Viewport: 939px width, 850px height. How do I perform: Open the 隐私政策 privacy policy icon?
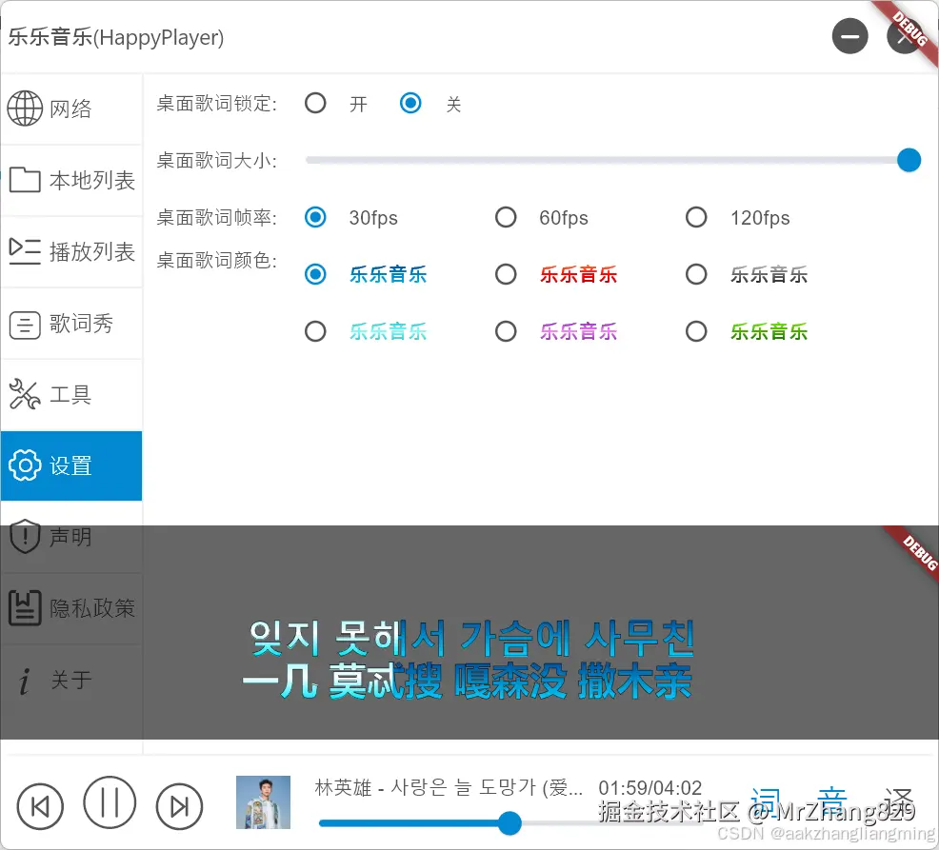[23, 608]
